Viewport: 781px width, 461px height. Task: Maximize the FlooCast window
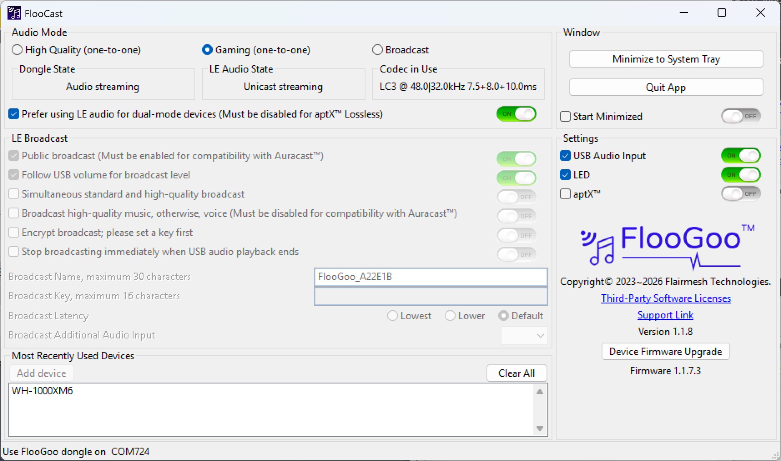click(722, 13)
